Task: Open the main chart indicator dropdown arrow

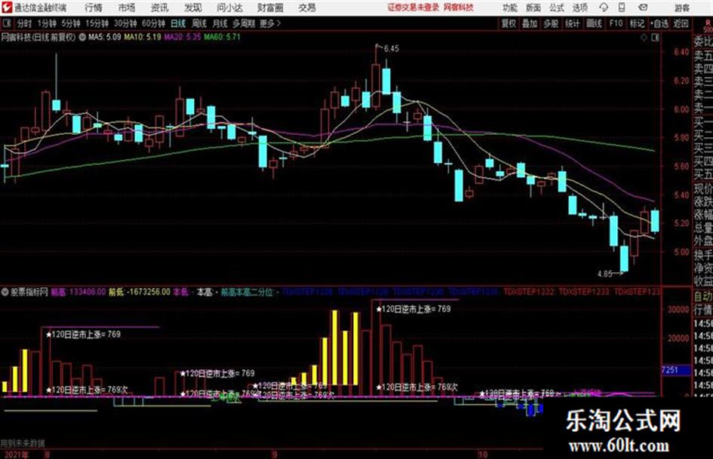Action: click(82, 37)
